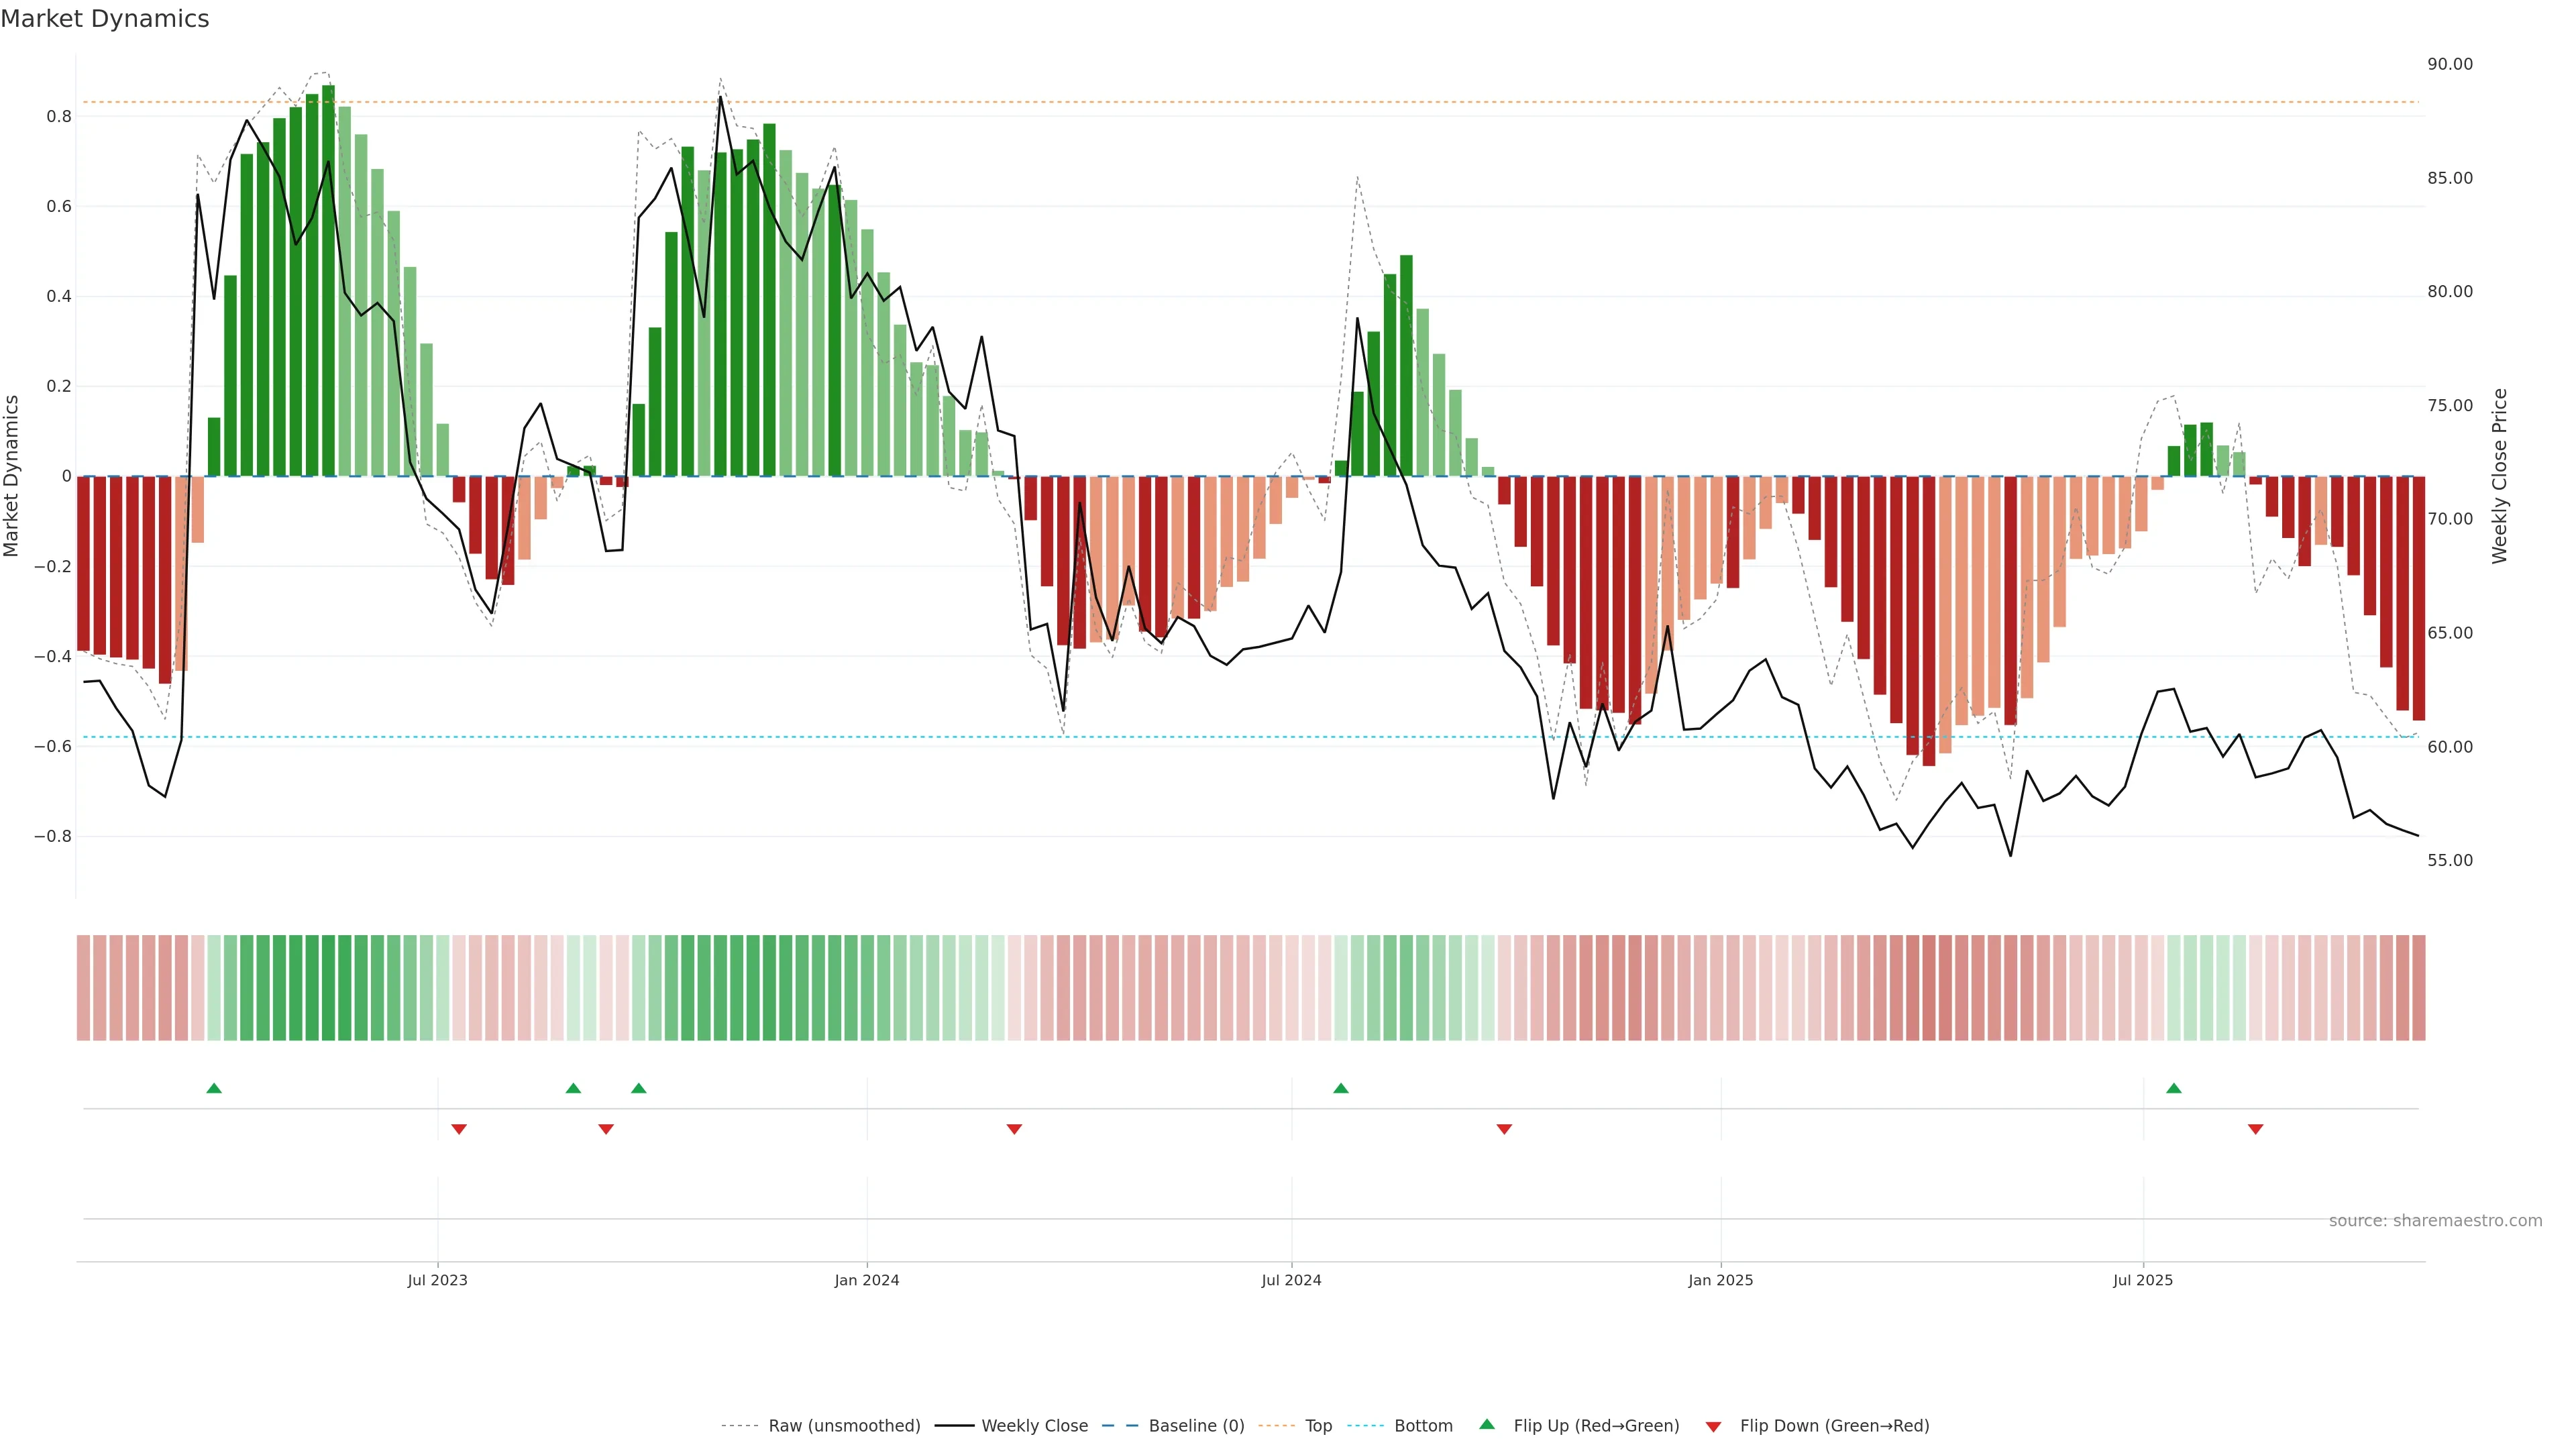Click the 90.00 right-axis price label
The width and height of the screenshot is (2576, 1449).
coord(2450,64)
